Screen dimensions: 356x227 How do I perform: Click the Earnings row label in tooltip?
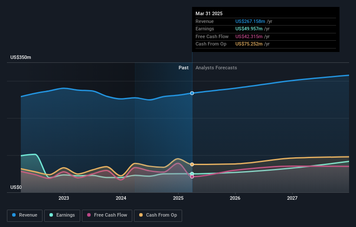click(x=205, y=29)
